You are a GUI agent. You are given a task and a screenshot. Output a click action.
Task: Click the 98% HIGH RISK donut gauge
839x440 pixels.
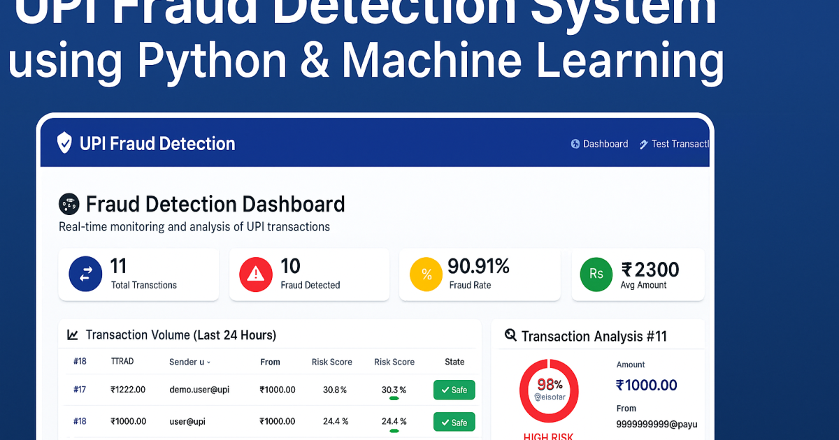point(549,391)
